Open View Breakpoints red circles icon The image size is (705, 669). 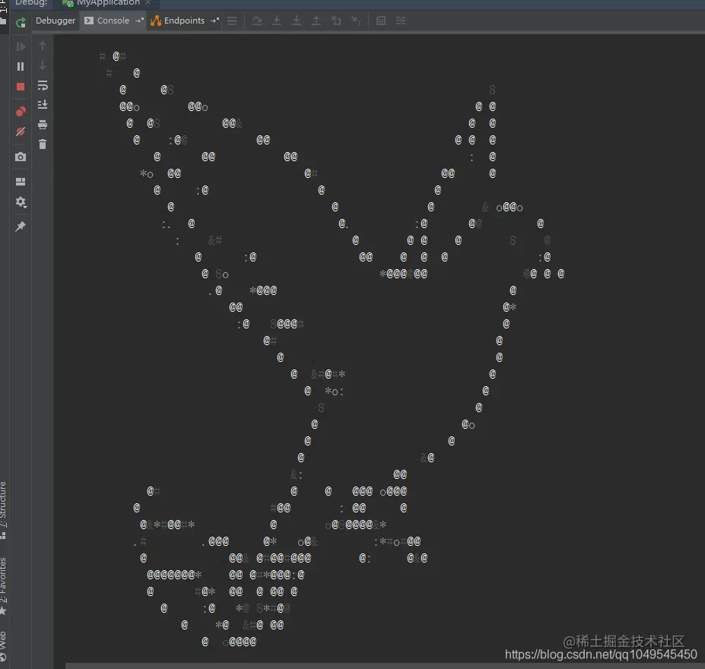21,112
